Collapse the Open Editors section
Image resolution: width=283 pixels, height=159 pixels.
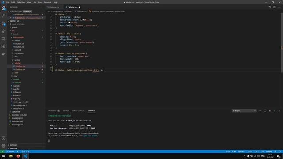point(15,11)
